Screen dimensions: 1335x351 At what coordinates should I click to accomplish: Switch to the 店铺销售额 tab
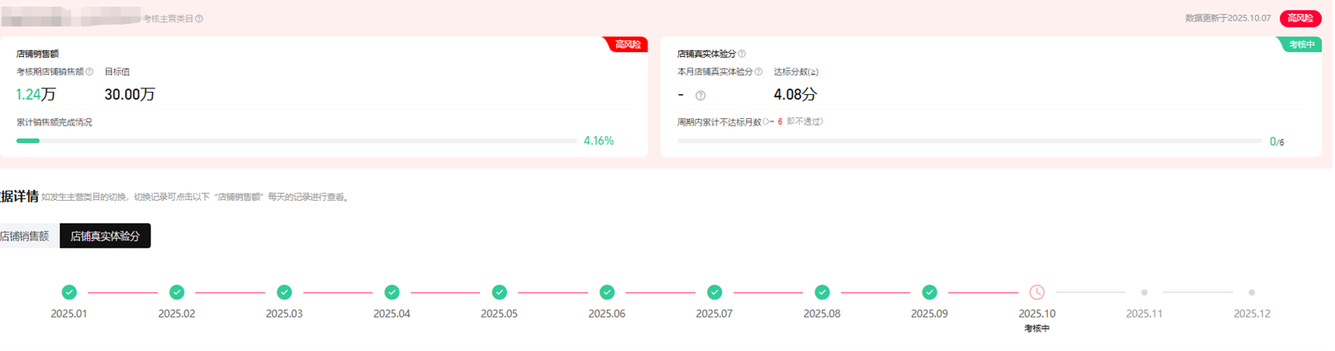point(26,236)
